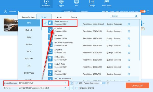
Task: Choose AV1 MP4 preset icon
Action: point(50,51)
